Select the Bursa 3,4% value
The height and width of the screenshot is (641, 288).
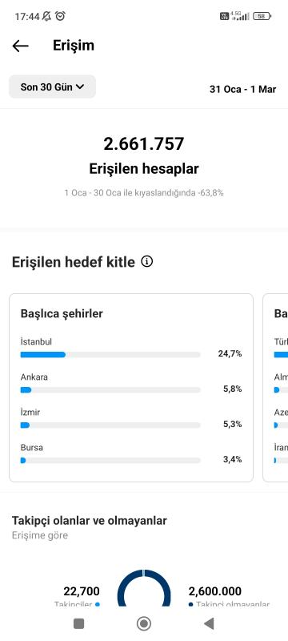232,459
